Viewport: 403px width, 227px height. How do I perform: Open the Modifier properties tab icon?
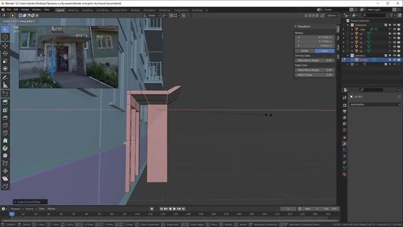pos(344,144)
